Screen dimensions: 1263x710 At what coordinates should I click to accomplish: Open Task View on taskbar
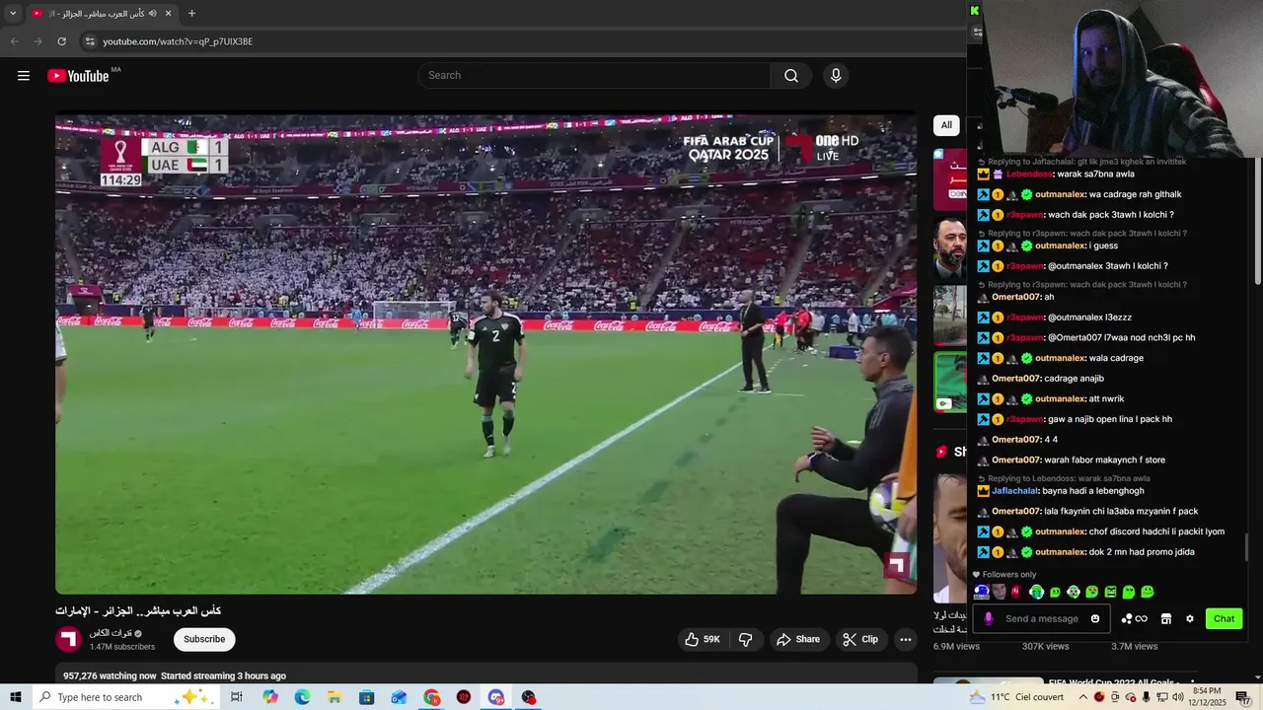(x=237, y=697)
